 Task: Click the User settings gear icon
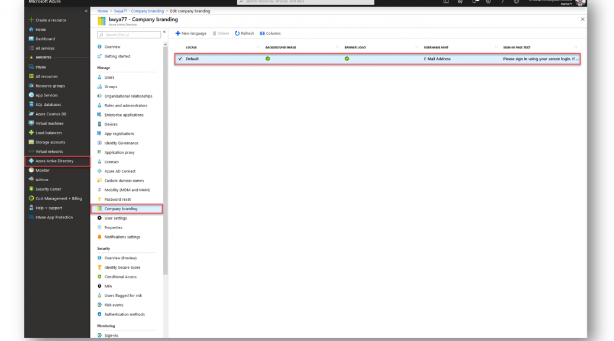(99, 218)
